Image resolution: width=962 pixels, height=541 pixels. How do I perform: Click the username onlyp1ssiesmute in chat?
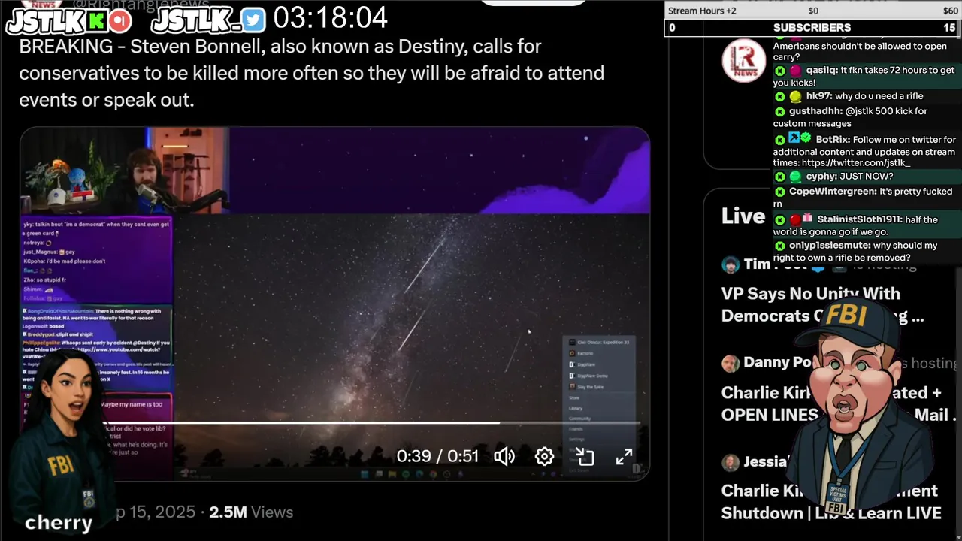coord(830,246)
